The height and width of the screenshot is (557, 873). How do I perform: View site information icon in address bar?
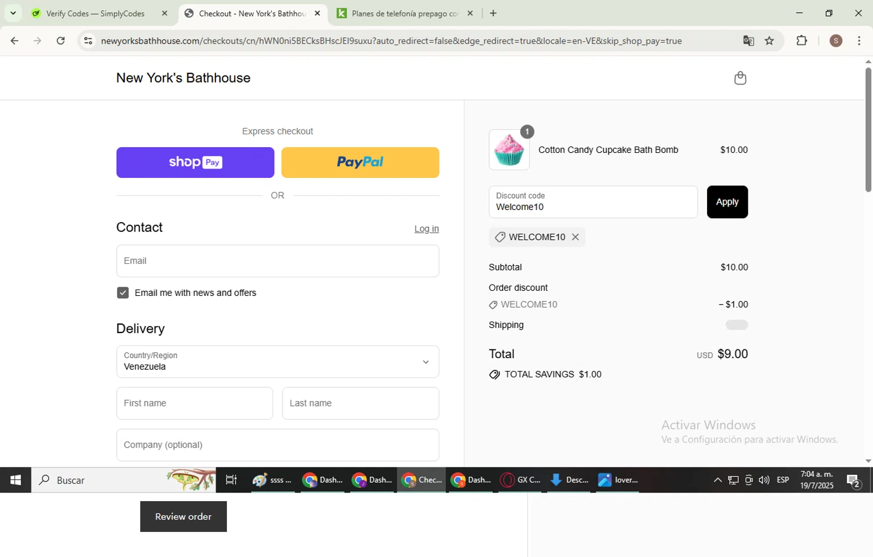(x=88, y=41)
